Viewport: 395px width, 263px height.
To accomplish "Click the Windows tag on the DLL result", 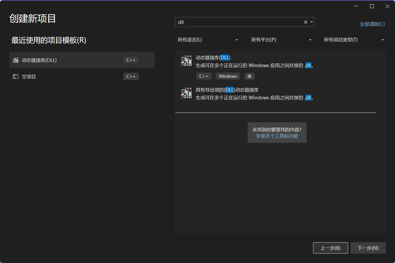I will [x=228, y=76].
